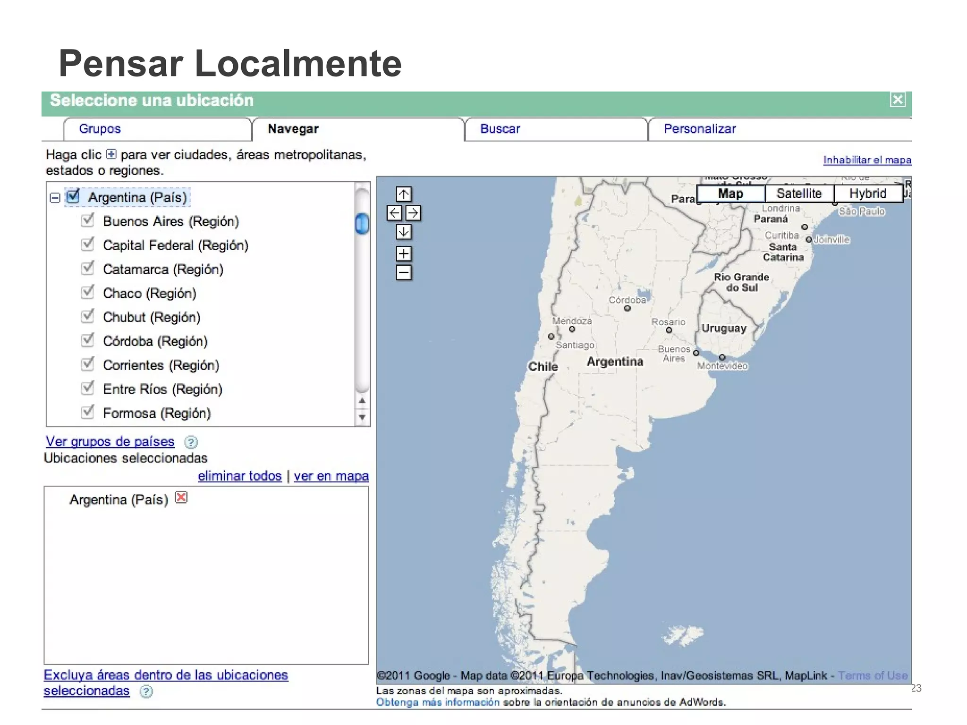Image resolution: width=967 pixels, height=725 pixels.
Task: Uncheck the Argentina (País) checkbox
Action: tap(73, 196)
